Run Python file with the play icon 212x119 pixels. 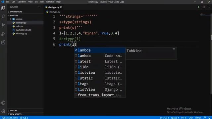[199, 7]
